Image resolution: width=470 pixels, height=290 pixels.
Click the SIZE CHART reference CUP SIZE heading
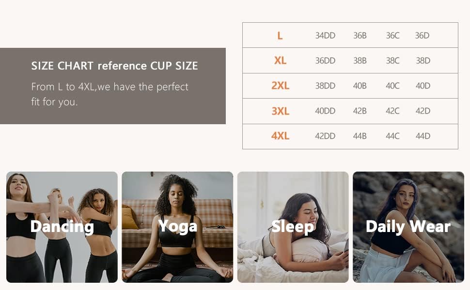114,66
